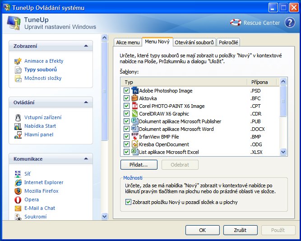Uncheck the List aplikace Microsoft Excel checkbox
The image size is (301, 241).
(x=126, y=152)
